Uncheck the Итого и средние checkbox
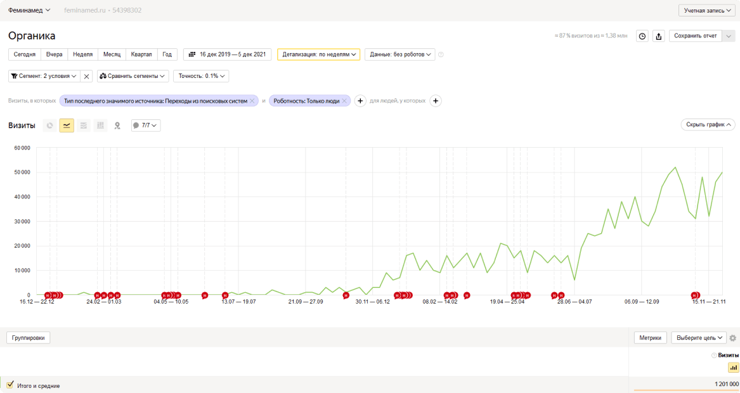Image resolution: width=740 pixels, height=393 pixels. (10, 385)
